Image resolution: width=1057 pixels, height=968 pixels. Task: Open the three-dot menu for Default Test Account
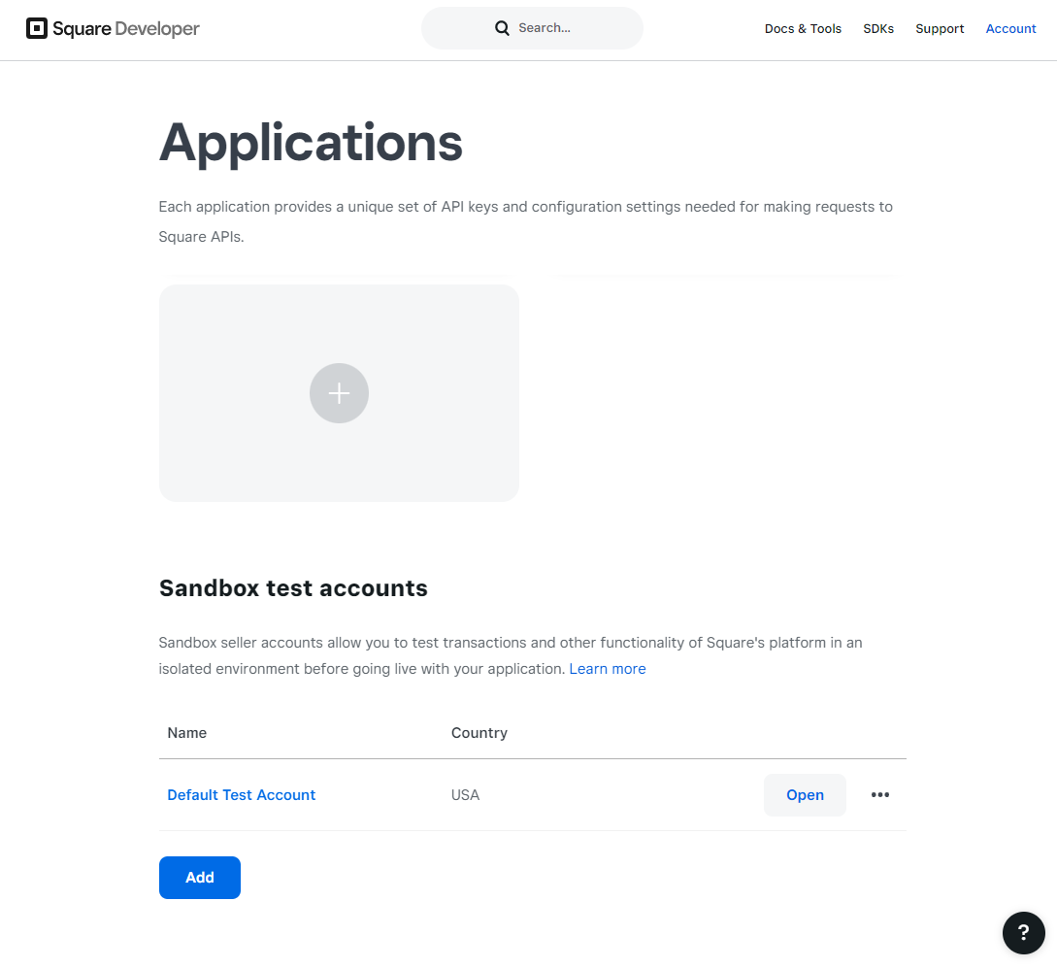coord(879,795)
